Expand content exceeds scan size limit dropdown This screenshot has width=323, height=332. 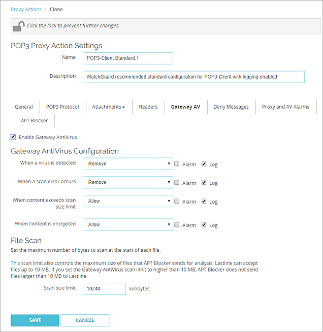point(128,201)
